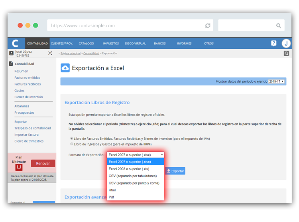Open the DISCO VIRTUAL menu

[135, 44]
